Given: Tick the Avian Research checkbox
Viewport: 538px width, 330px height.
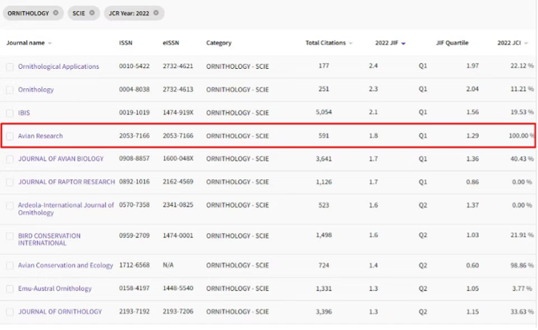Looking at the screenshot, I should (10, 136).
